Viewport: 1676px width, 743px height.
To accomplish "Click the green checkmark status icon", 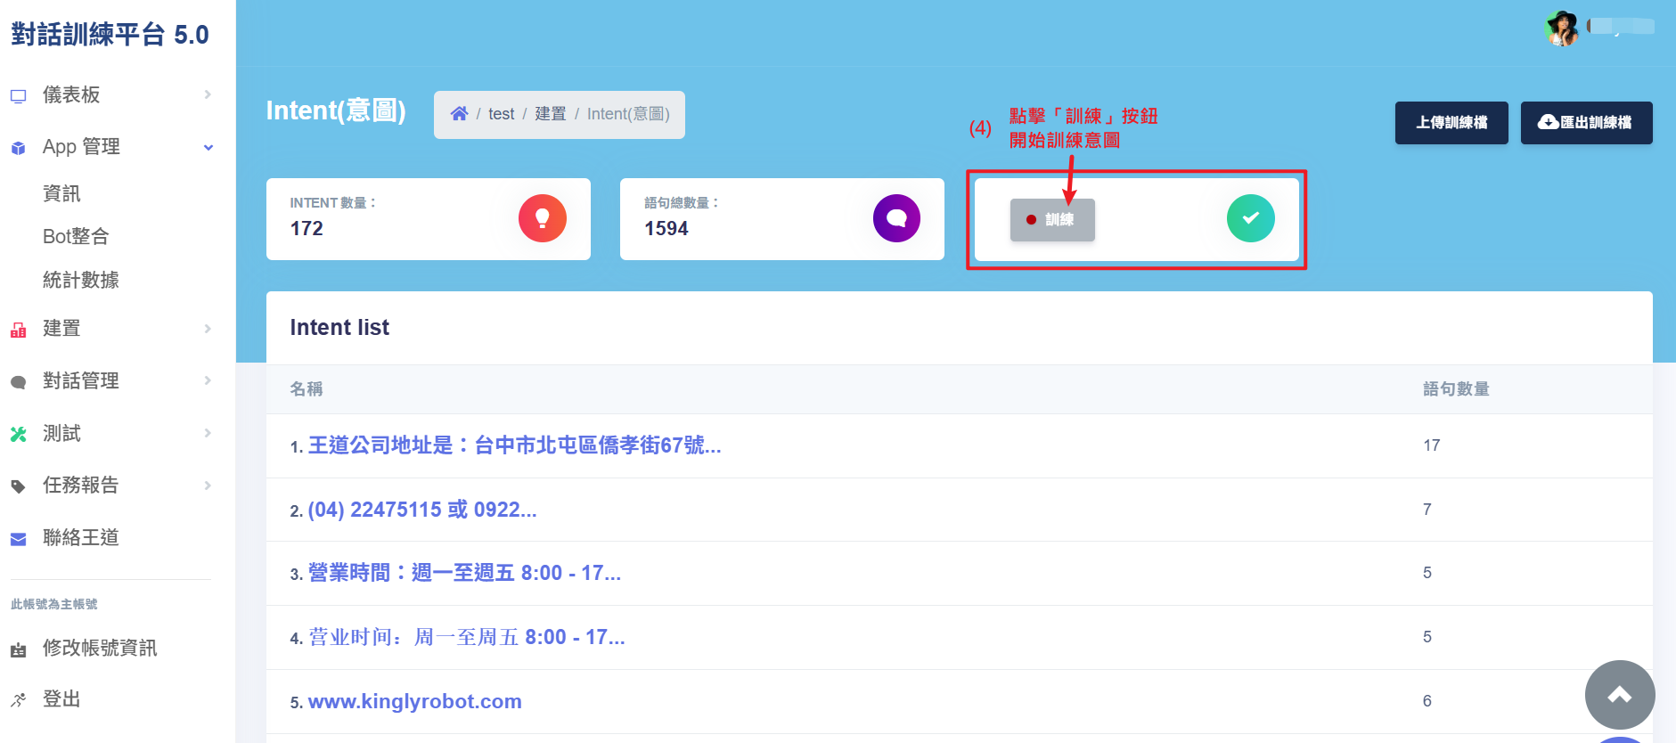I will point(1250,218).
